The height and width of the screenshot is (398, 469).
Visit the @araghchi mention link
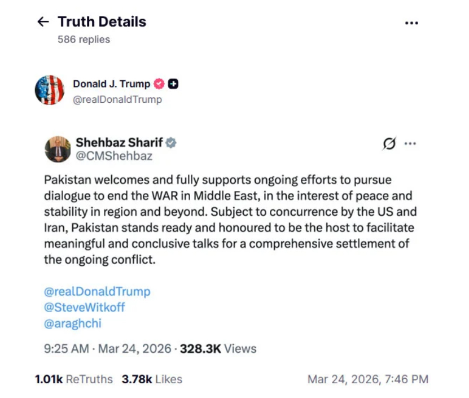click(x=73, y=323)
